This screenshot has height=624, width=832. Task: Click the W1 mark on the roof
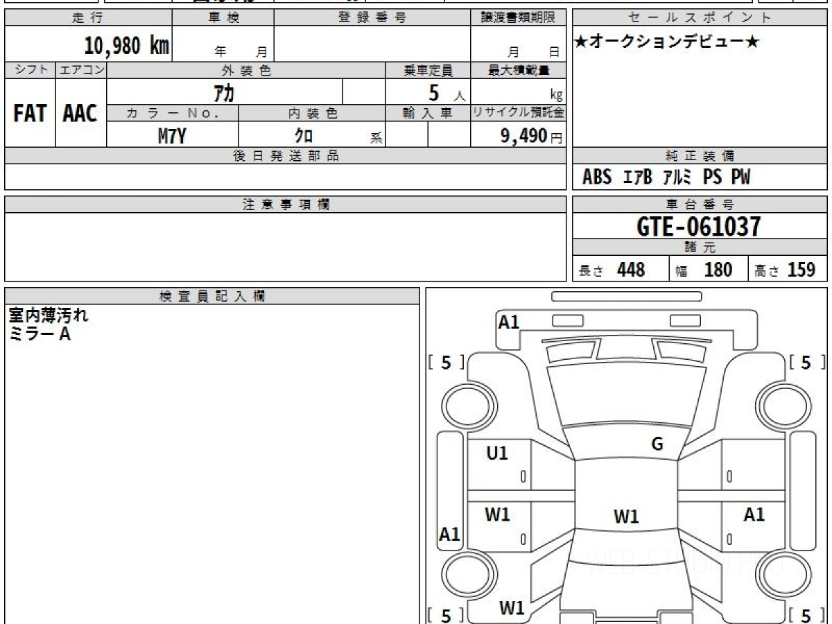[626, 517]
